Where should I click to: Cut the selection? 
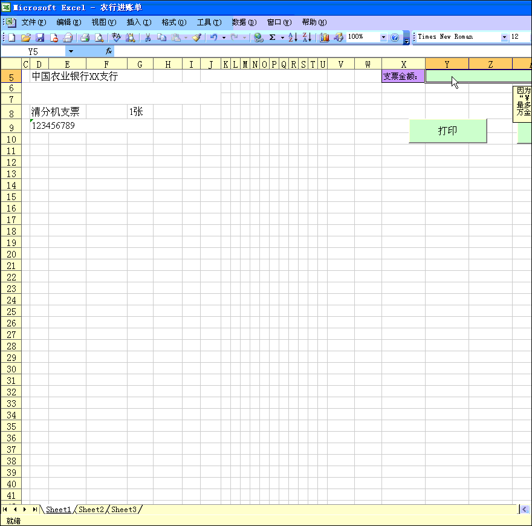point(147,37)
